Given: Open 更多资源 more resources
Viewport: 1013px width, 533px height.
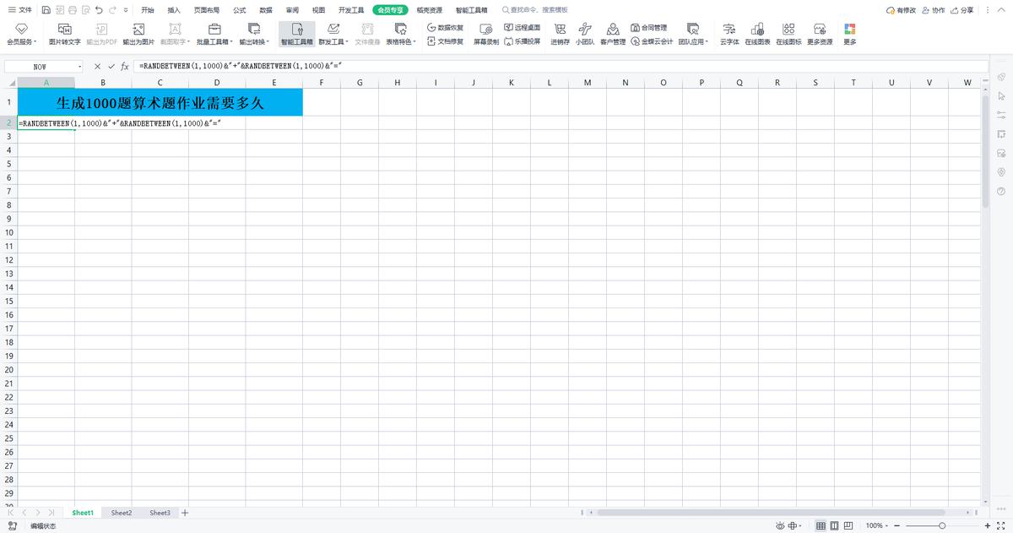Looking at the screenshot, I should tap(820, 34).
